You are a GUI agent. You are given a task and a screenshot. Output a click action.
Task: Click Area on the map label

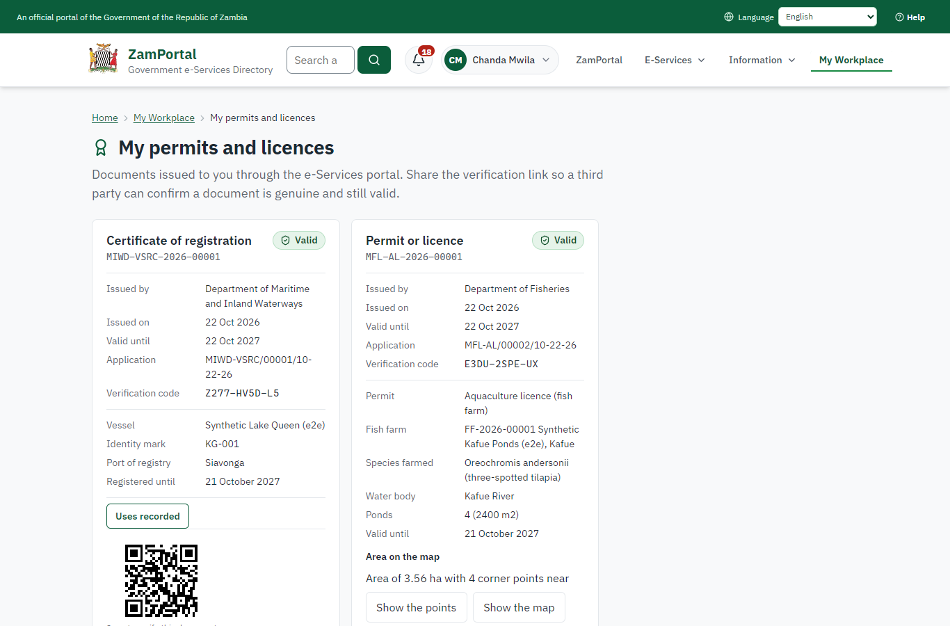[x=403, y=556]
